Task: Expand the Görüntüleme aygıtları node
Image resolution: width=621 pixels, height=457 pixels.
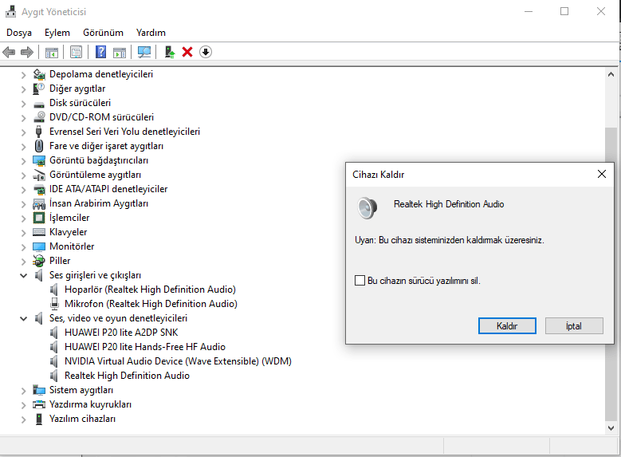Action: (23, 175)
